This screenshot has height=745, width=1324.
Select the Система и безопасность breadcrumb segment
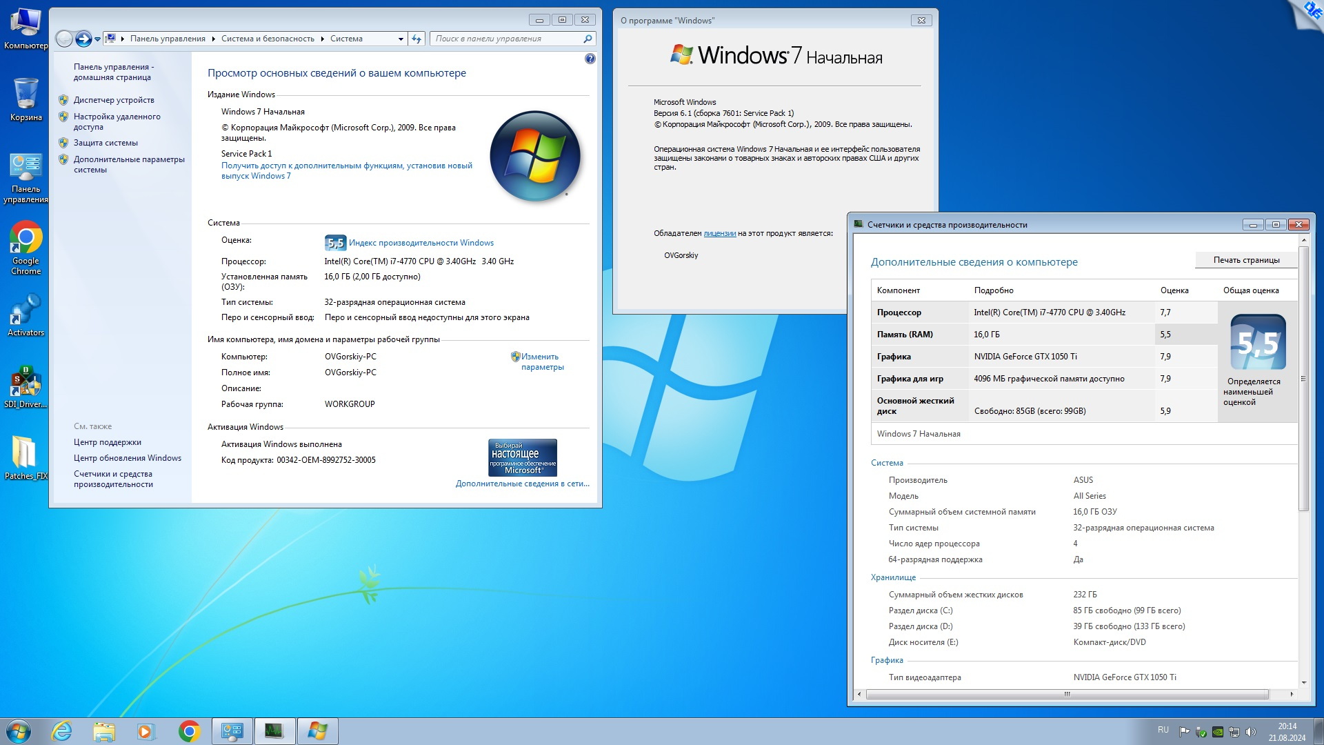tap(268, 39)
